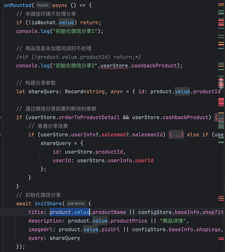Click the red-underlined userStore in the console.log line

click(x=114, y=66)
